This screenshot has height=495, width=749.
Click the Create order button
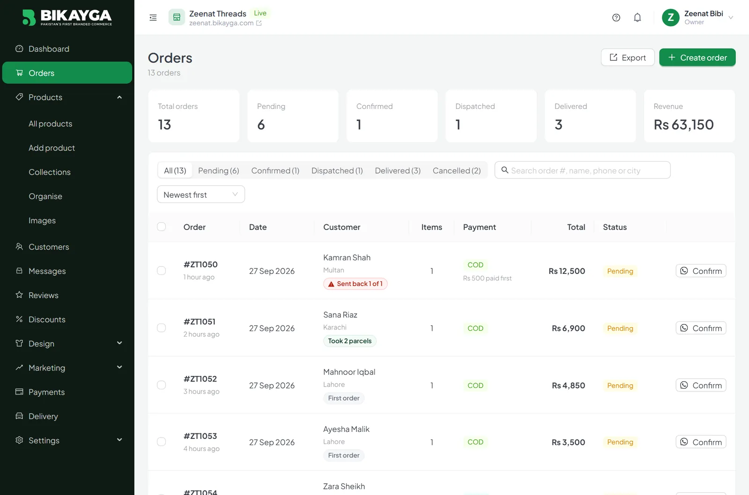pyautogui.click(x=698, y=57)
